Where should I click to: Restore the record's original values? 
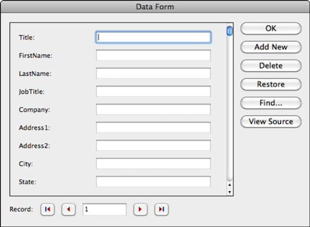coord(271,84)
